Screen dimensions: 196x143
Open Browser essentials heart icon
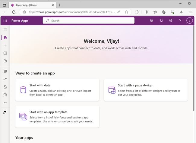(172, 12)
